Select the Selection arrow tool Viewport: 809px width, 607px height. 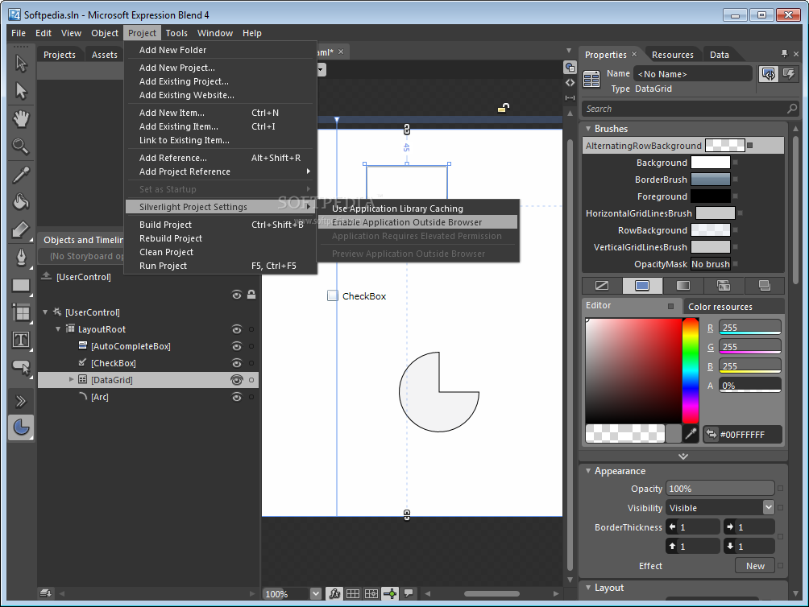pos(21,64)
